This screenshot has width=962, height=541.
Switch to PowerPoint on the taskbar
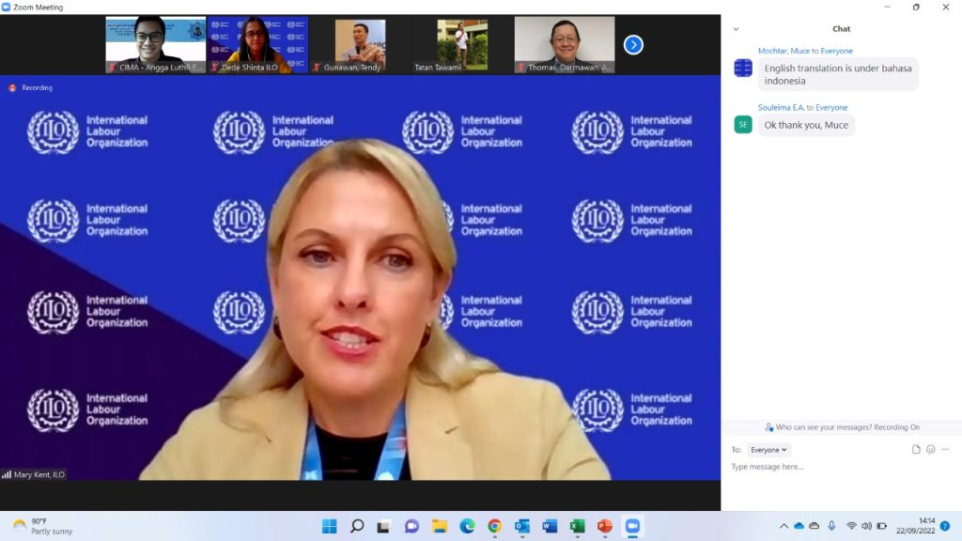(x=605, y=526)
